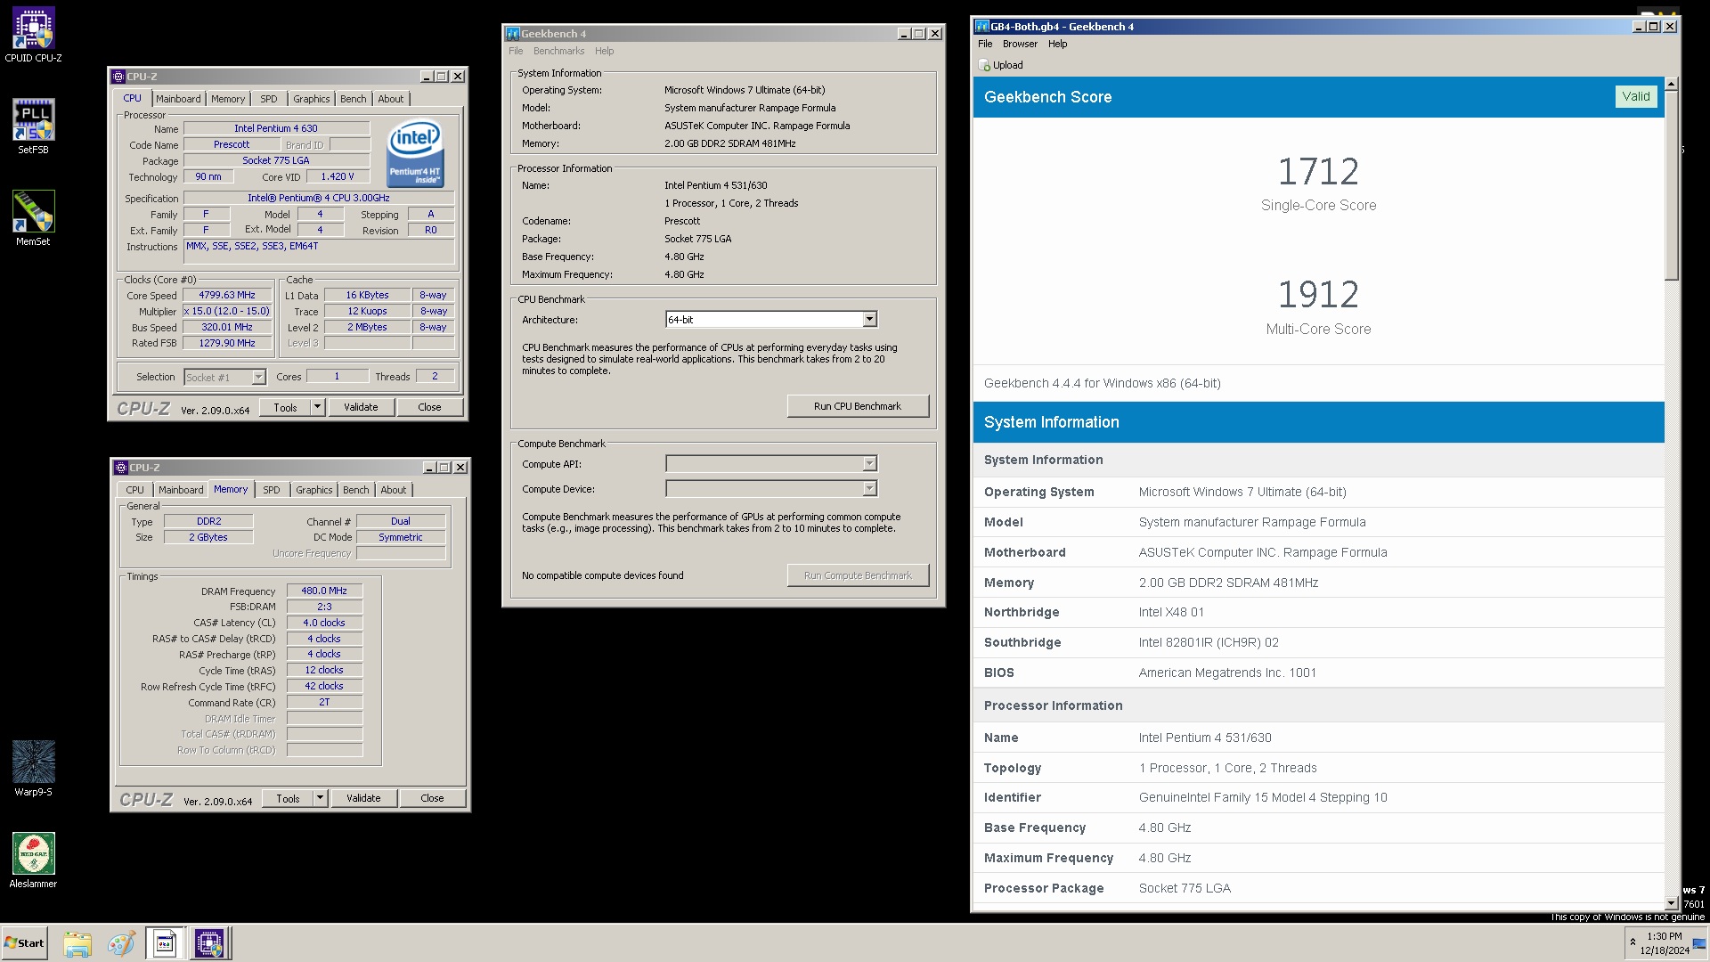This screenshot has height=962, width=1710.
Task: Click Validate in lower CPU-Z window
Action: (x=363, y=798)
